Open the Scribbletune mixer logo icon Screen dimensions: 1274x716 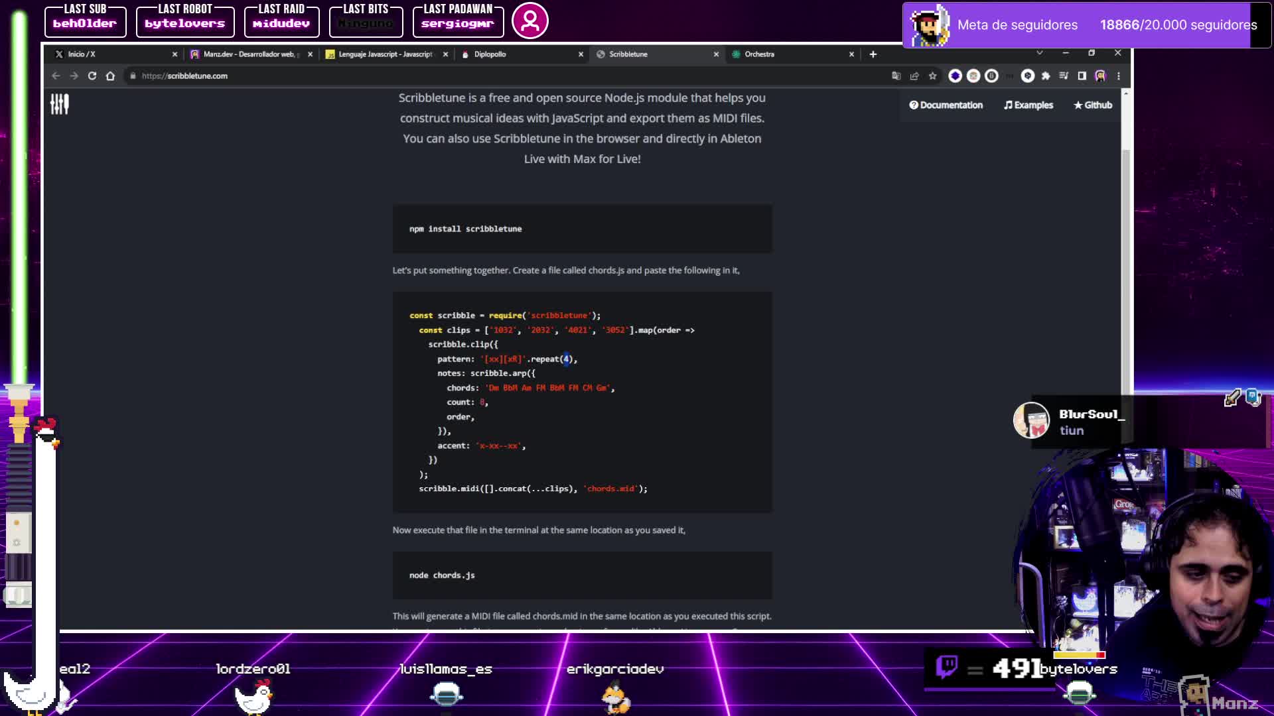[x=60, y=104]
